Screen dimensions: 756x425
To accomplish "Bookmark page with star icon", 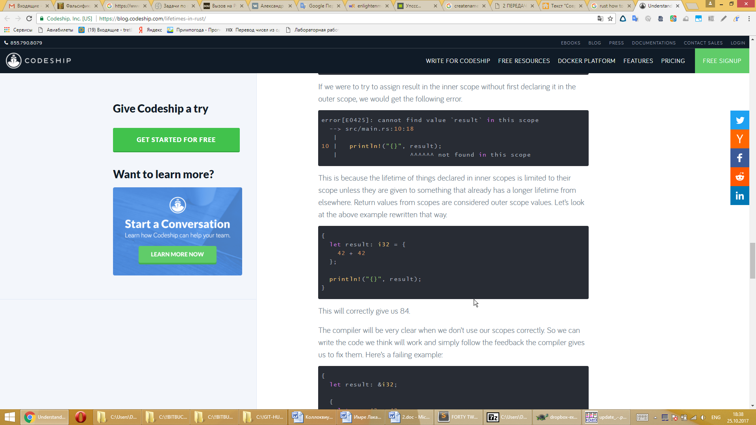I will click(x=610, y=18).
